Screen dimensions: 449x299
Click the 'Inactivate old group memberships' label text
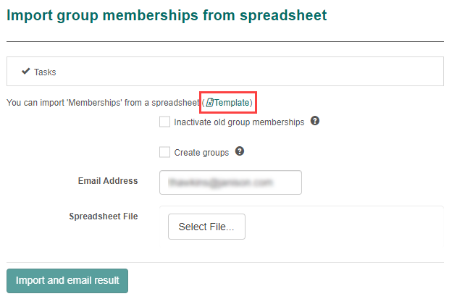point(239,122)
